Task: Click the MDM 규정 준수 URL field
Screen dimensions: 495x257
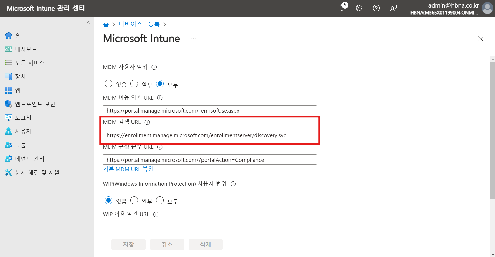Action: point(210,159)
